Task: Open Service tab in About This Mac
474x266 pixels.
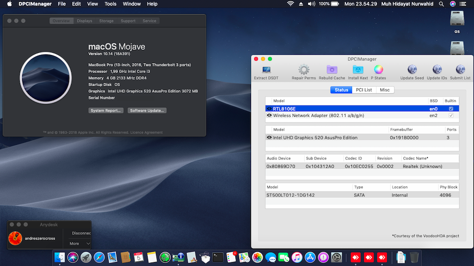Action: tap(149, 21)
